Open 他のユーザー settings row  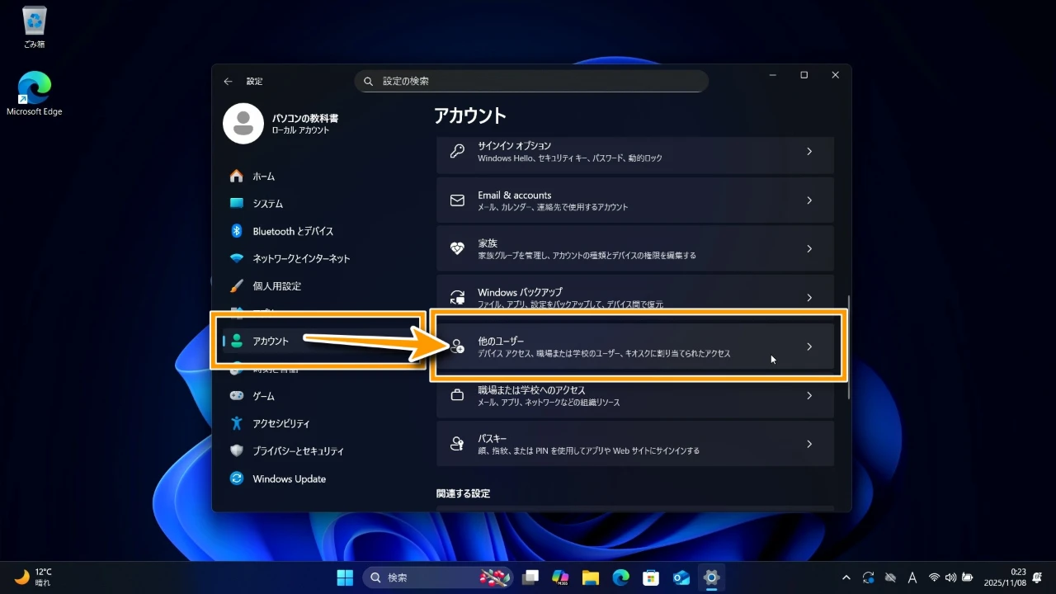(635, 346)
